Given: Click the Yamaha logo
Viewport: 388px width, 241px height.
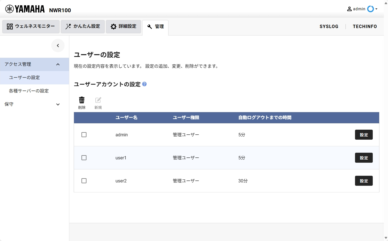Looking at the screenshot, I should pos(24,9).
